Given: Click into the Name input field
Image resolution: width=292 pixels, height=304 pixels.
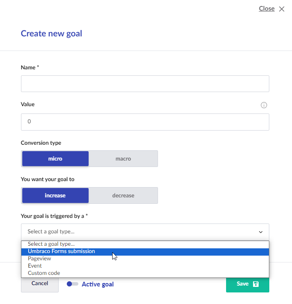Looking at the screenshot, I should click(x=145, y=84).
